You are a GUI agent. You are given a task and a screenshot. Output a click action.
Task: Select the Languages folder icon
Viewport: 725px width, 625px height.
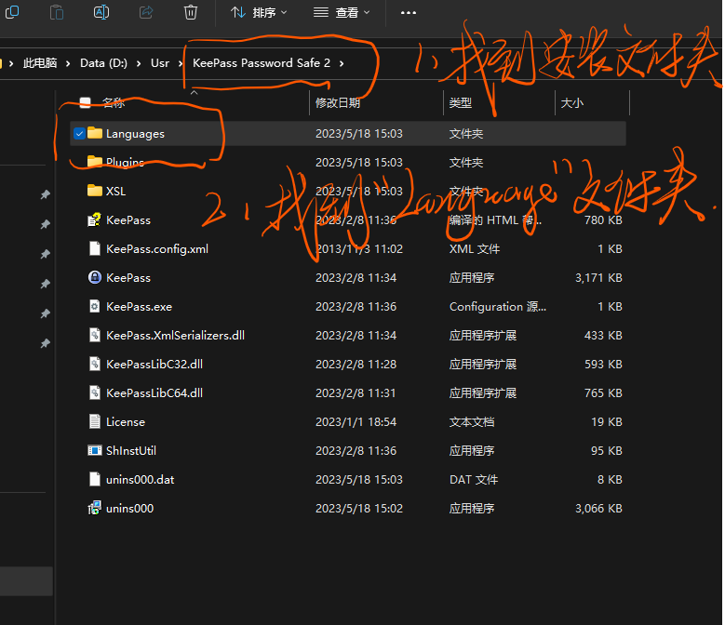[95, 133]
